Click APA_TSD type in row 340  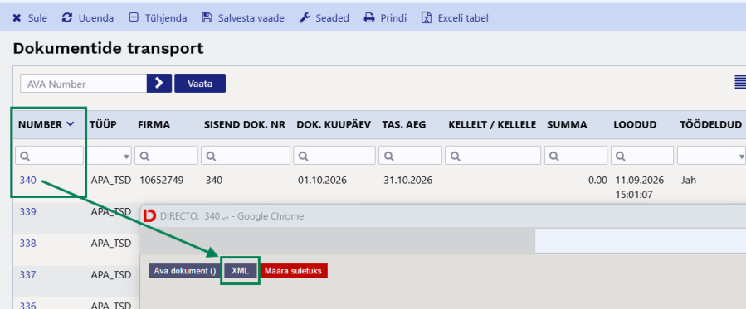click(x=111, y=181)
